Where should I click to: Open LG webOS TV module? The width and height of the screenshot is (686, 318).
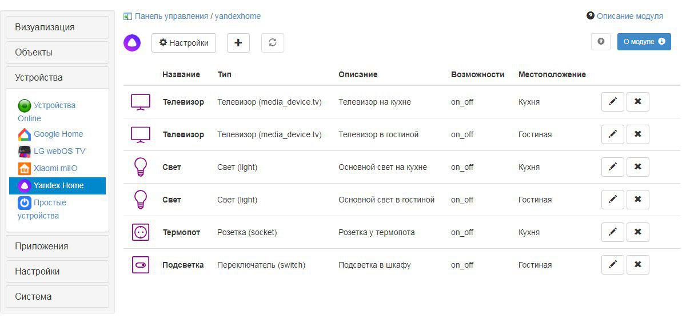point(59,151)
